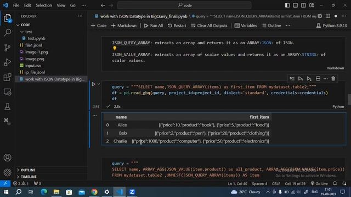Screen dimensions: 351x197
Task: Customize layout button in title bar
Action: (312, 5)
